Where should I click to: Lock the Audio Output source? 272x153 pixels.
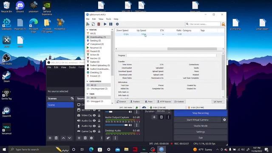click(x=99, y=121)
